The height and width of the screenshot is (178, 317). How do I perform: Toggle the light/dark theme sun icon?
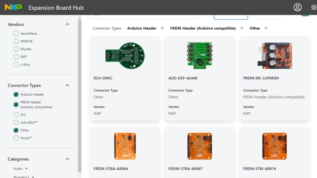(x=313, y=7)
